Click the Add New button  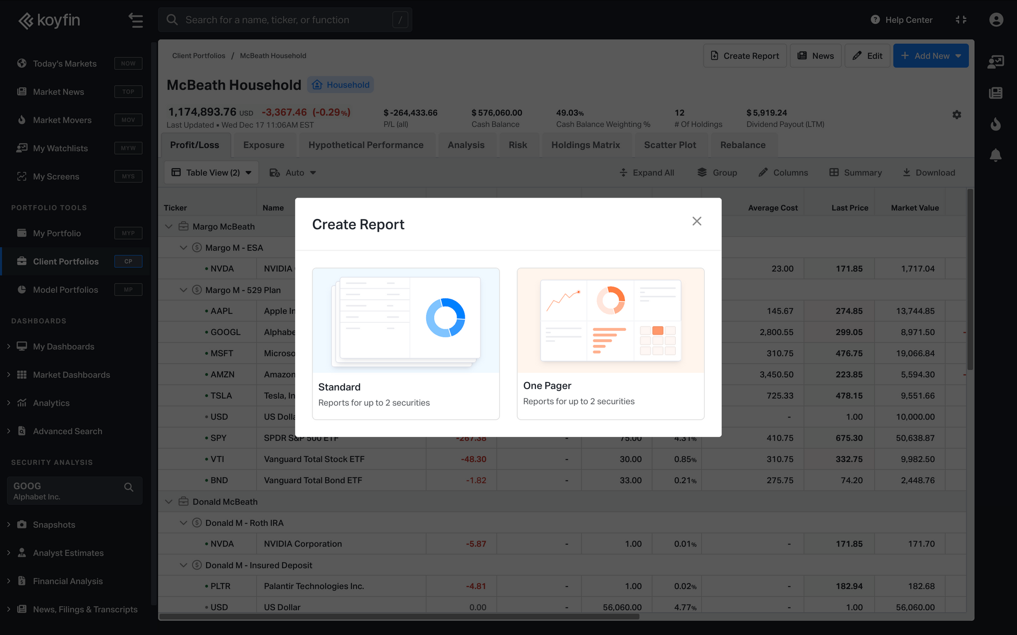tap(930, 56)
